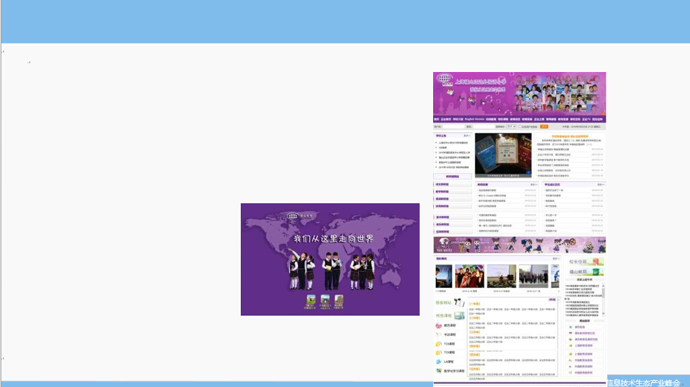Open the 班级网站 notebook icon
690x387 pixels.
pos(459,302)
